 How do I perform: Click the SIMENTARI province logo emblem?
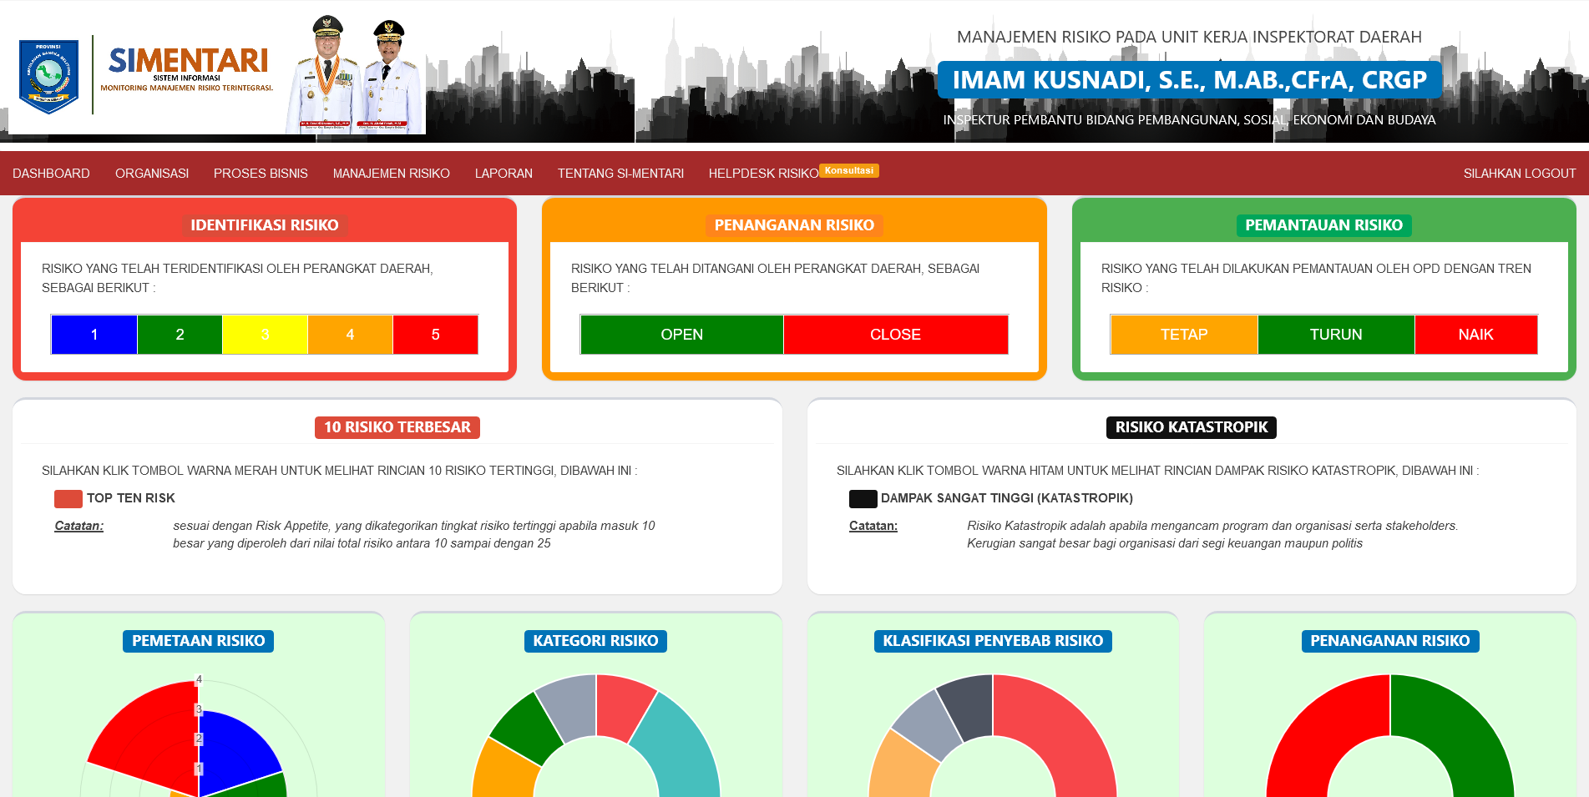point(48,76)
